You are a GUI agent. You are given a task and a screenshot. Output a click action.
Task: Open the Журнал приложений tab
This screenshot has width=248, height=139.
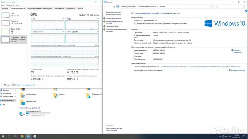click(34, 9)
